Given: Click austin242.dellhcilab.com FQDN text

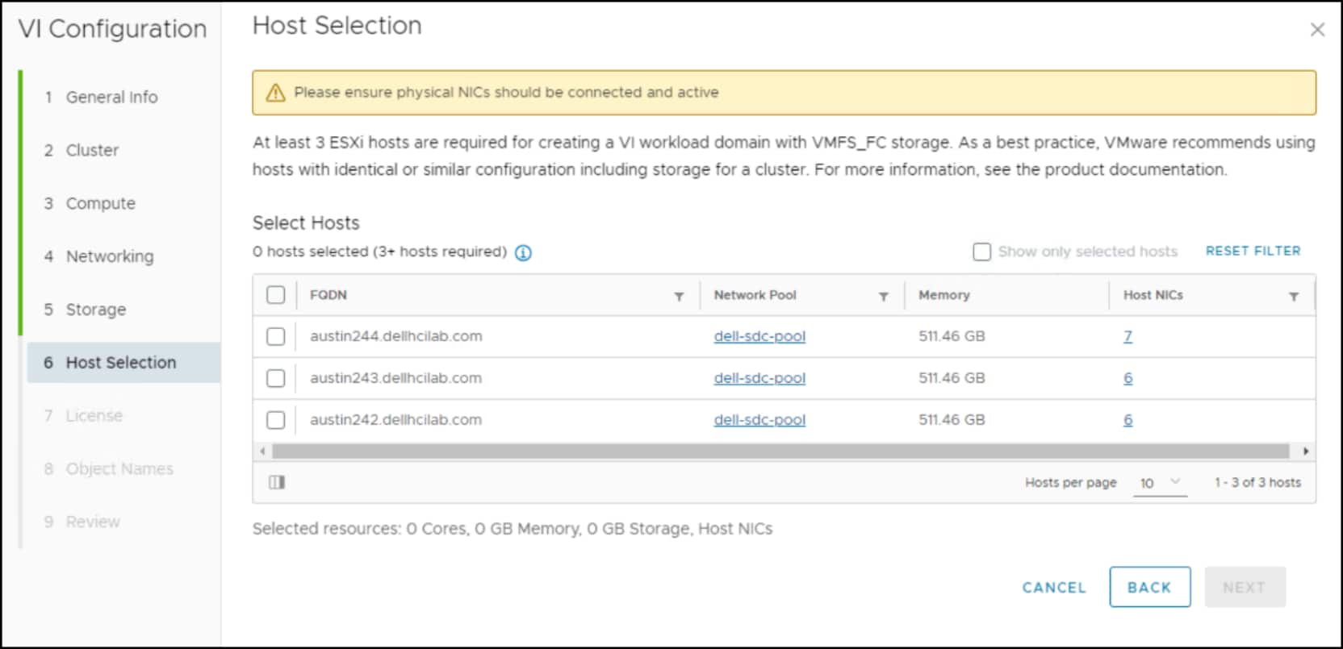Looking at the screenshot, I should (395, 420).
